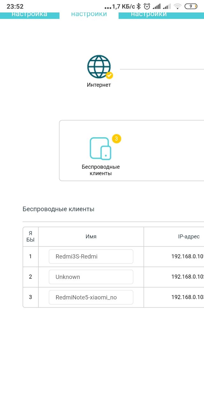
Task: Click the Беспроводные клиенты section heading
Action: click(58, 209)
